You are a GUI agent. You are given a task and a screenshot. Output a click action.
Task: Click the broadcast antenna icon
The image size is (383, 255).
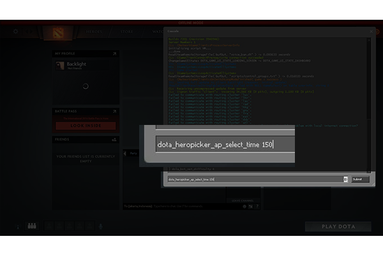18,227
